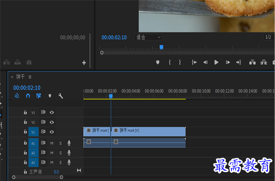Viewport: 275px width, 181px height.
Task: Mute track A3
Action: coord(52,163)
